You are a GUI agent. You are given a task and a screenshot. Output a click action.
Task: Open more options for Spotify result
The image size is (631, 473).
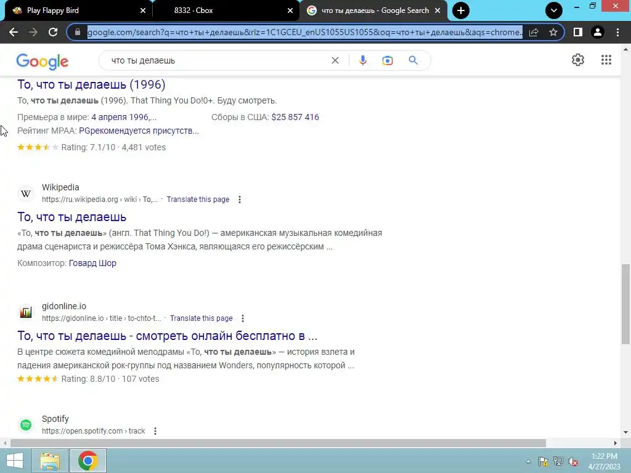[x=155, y=431]
